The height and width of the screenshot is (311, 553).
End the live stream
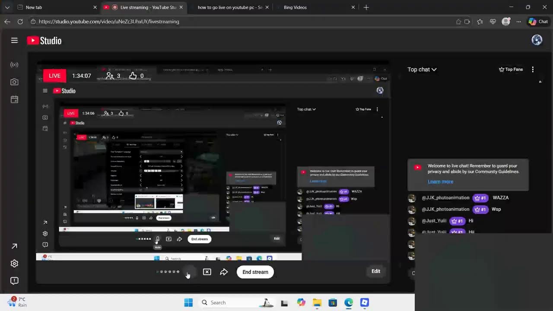point(255,272)
